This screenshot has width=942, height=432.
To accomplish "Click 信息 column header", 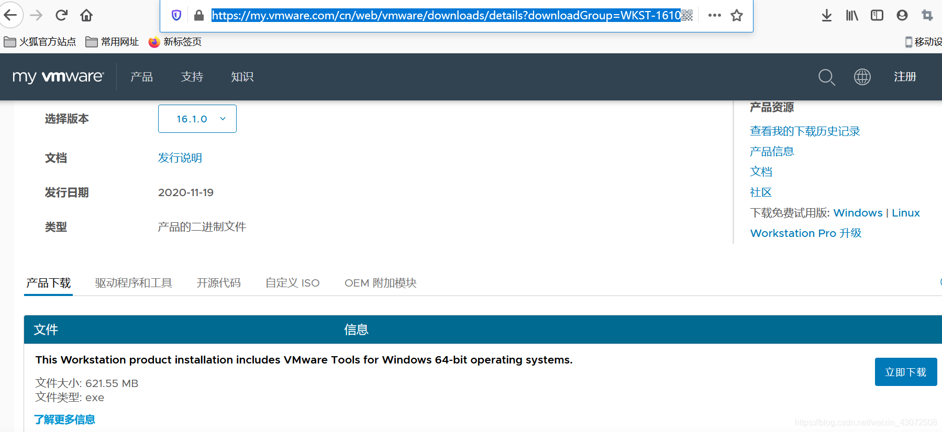I will coord(356,329).
